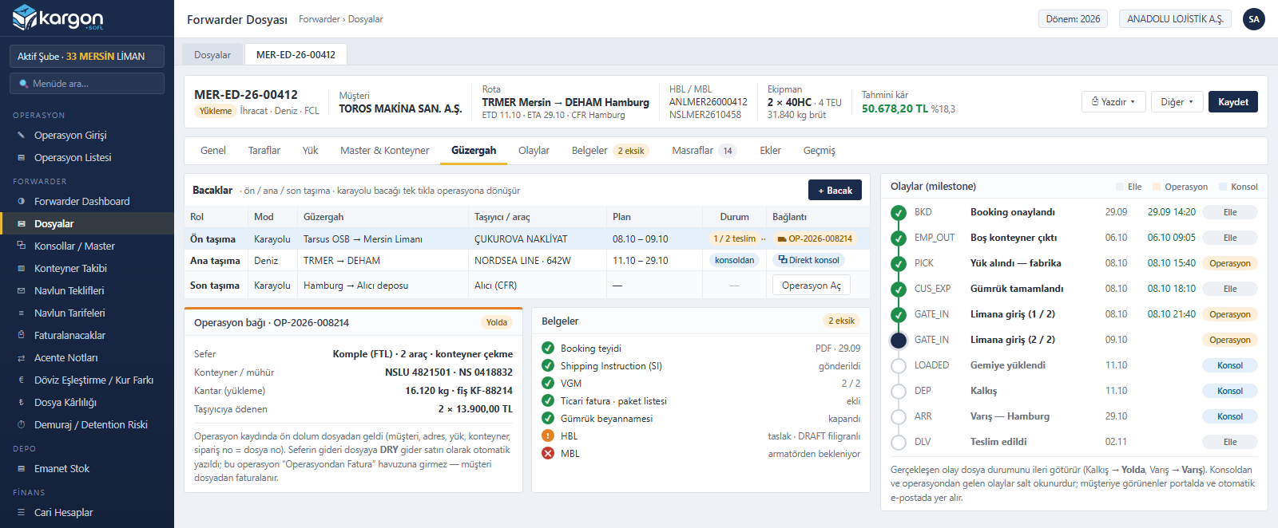Click PICK milestone check icon
1278x528 pixels.
pyautogui.click(x=899, y=264)
